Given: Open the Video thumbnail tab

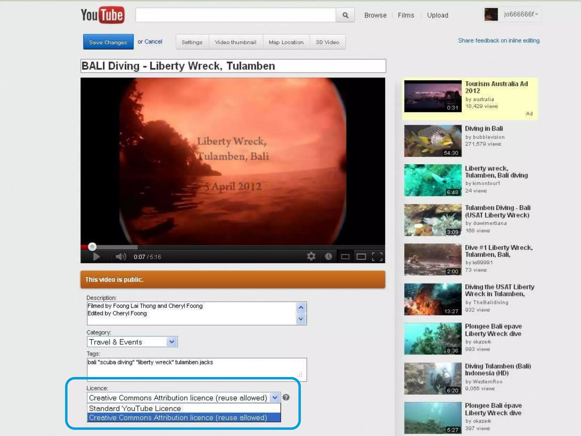Looking at the screenshot, I should click(x=235, y=42).
